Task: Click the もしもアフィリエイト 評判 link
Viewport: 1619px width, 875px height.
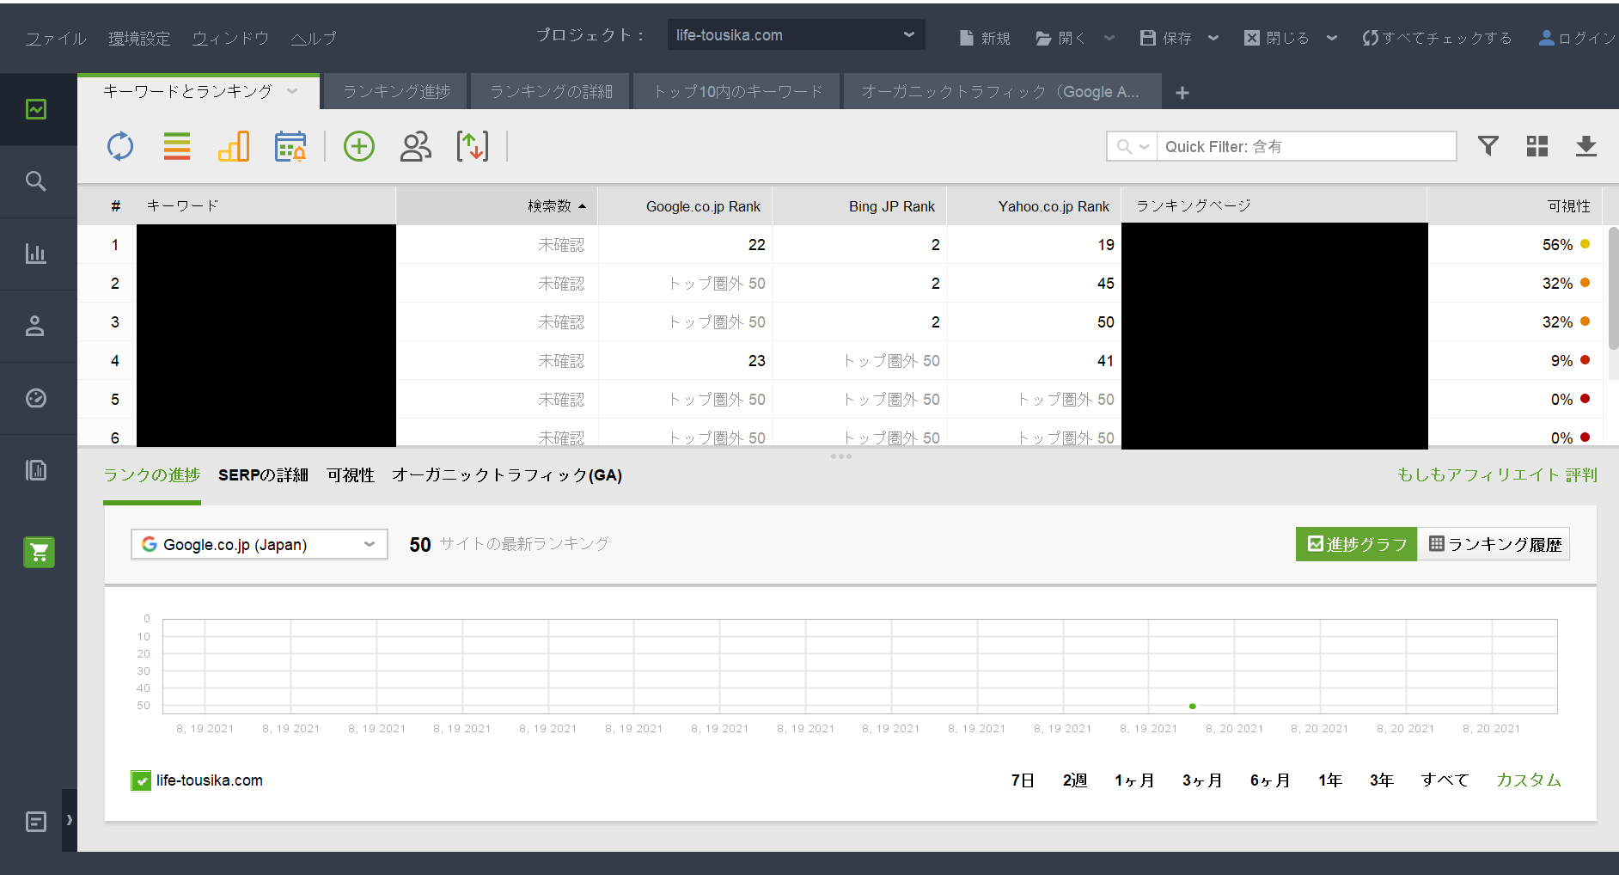Action: pos(1496,474)
